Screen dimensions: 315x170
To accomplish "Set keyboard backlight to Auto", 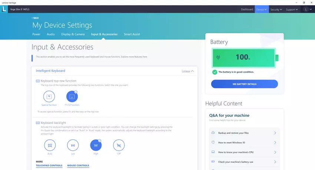I will click(x=49, y=145).
